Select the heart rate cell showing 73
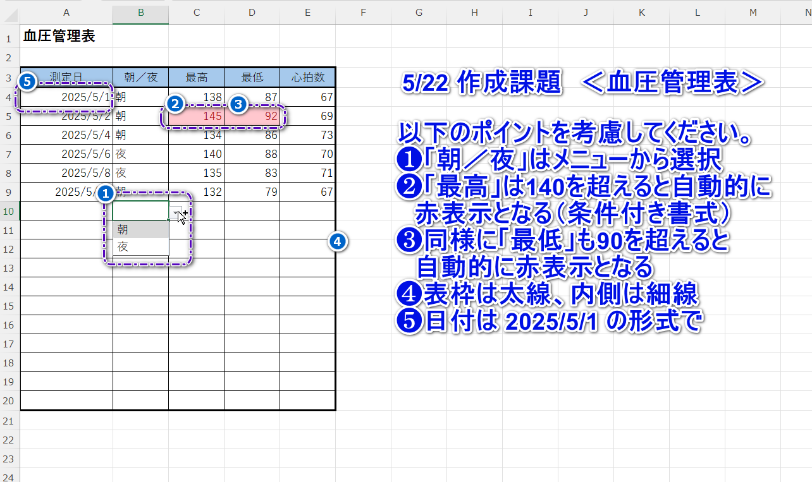Image resolution: width=812 pixels, height=482 pixels. click(307, 135)
